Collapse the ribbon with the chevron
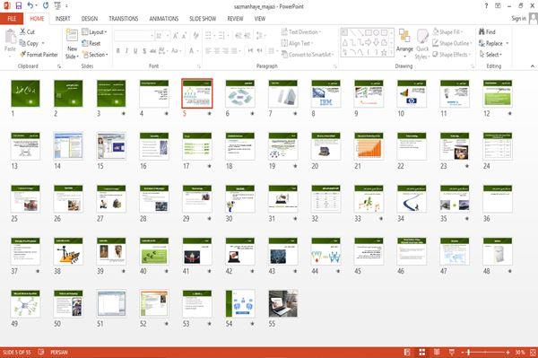This screenshot has height=358, width=538. 533,65
